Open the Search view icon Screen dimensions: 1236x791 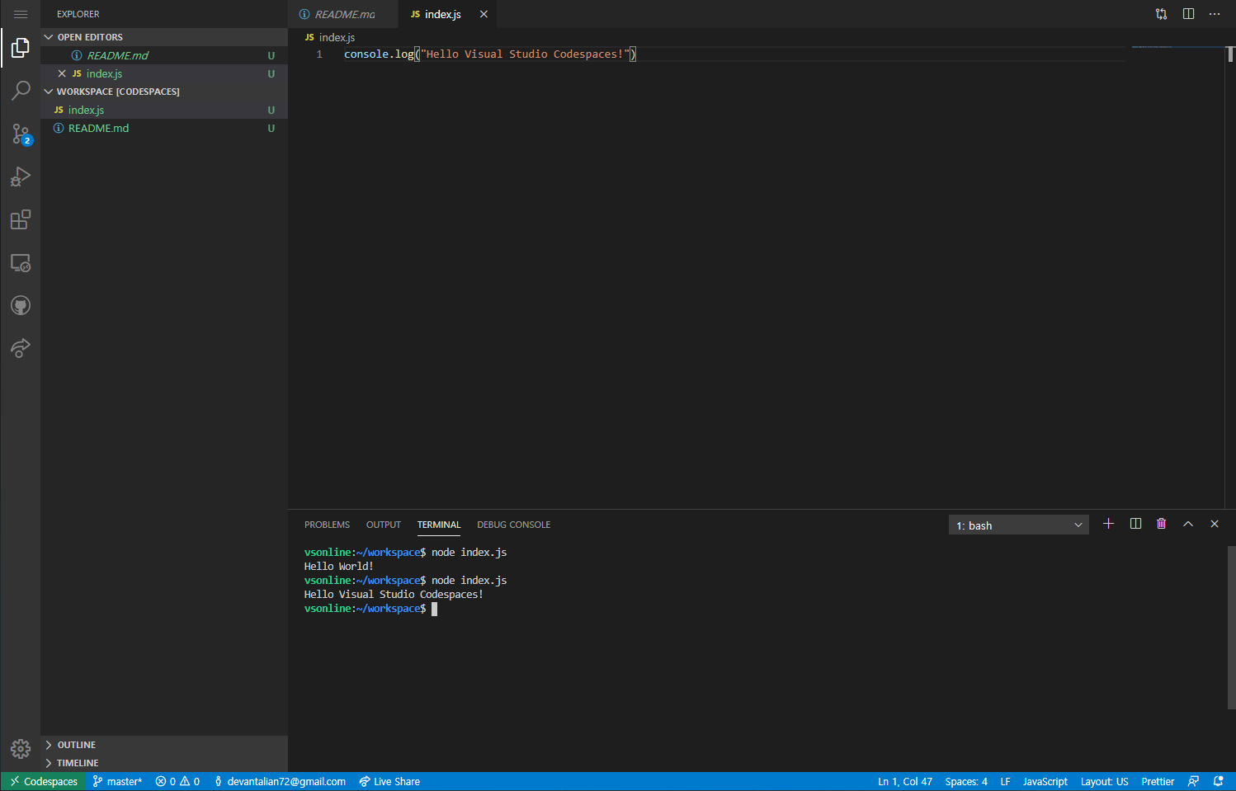(x=21, y=91)
